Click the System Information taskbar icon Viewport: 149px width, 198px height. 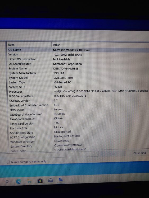(61, 179)
